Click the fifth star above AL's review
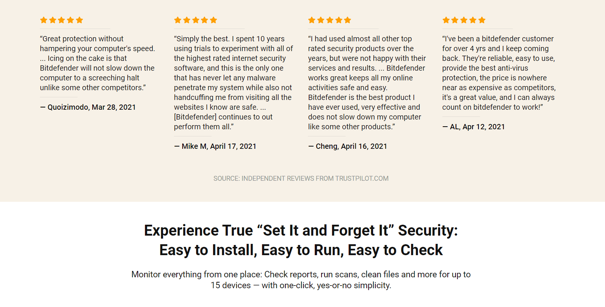This screenshot has width=605, height=307. 482,20
